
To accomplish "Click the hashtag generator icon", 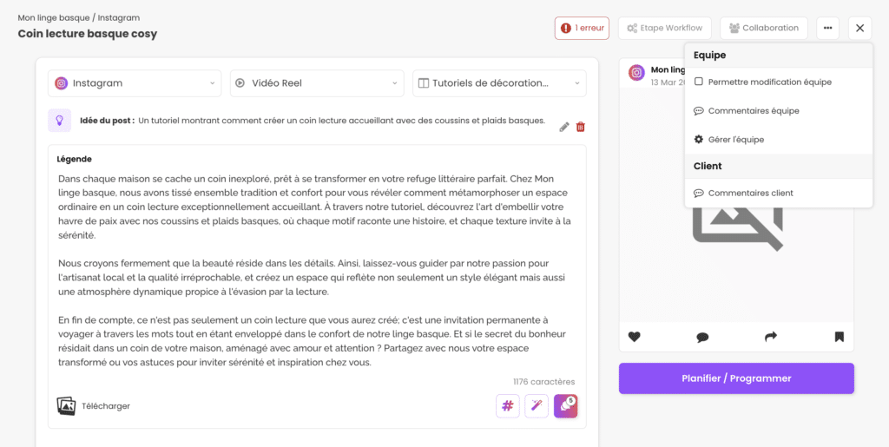I will pyautogui.click(x=508, y=405).
